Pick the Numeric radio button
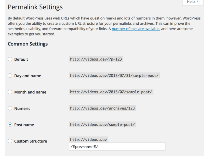The height and width of the screenshot is (158, 204). pyautogui.click(x=10, y=108)
